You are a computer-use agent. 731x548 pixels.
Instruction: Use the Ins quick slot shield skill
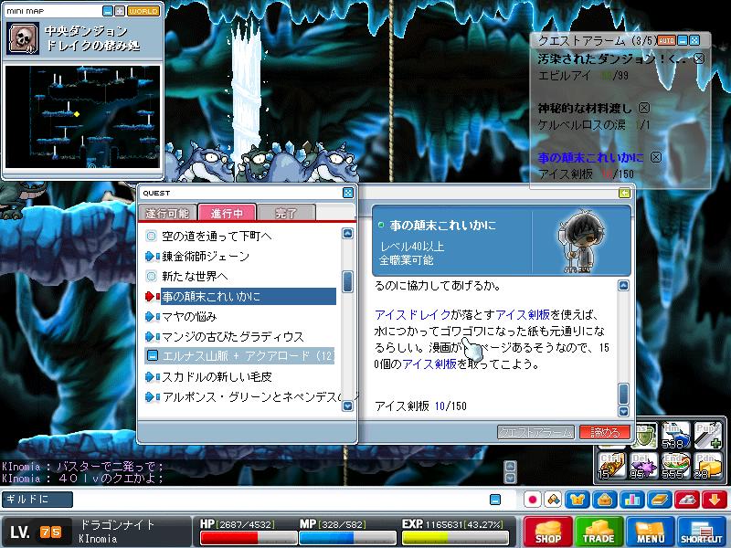click(646, 435)
